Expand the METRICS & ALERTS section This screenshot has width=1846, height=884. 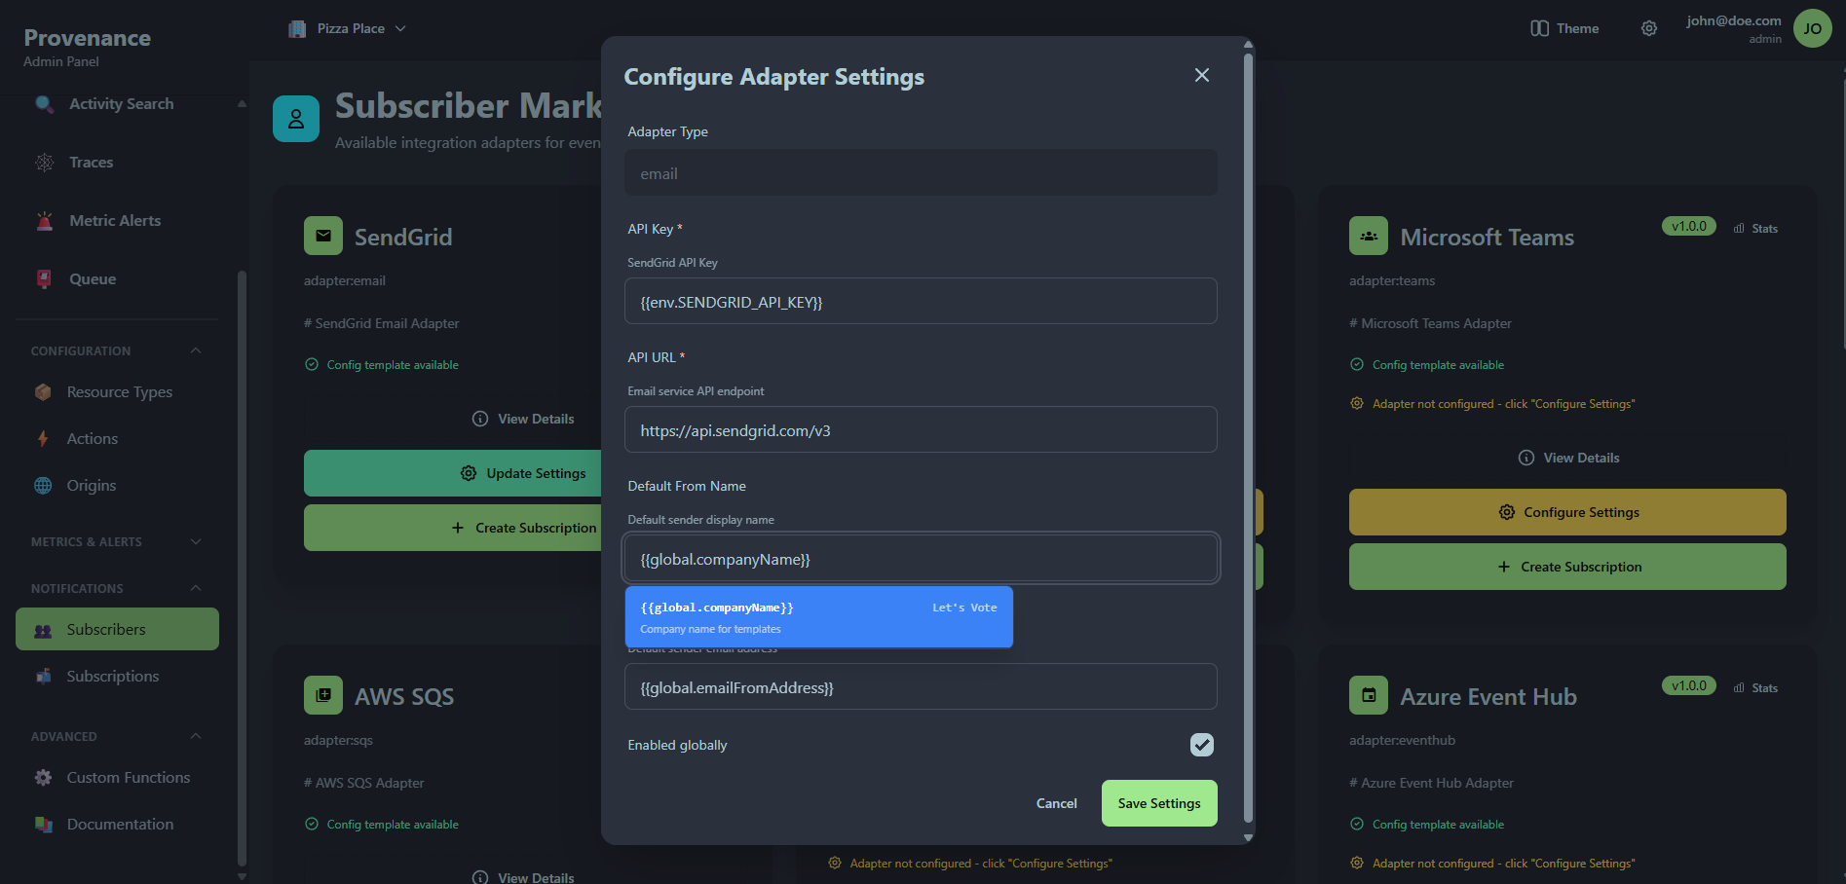point(195,541)
